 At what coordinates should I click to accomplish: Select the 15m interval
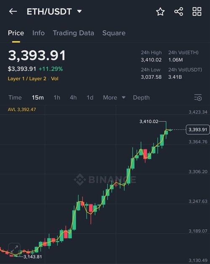[38, 98]
